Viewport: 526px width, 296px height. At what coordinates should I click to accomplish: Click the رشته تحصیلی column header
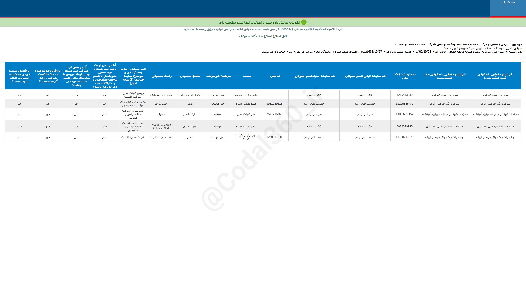click(x=162, y=76)
